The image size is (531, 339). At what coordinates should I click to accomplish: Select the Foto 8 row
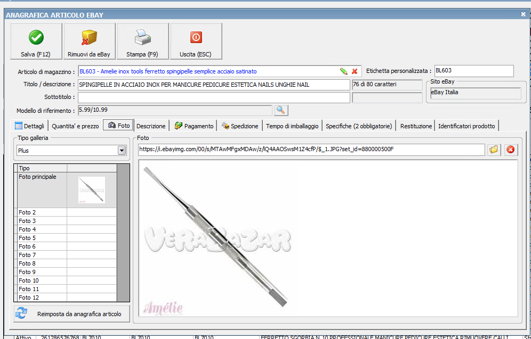click(x=66, y=263)
